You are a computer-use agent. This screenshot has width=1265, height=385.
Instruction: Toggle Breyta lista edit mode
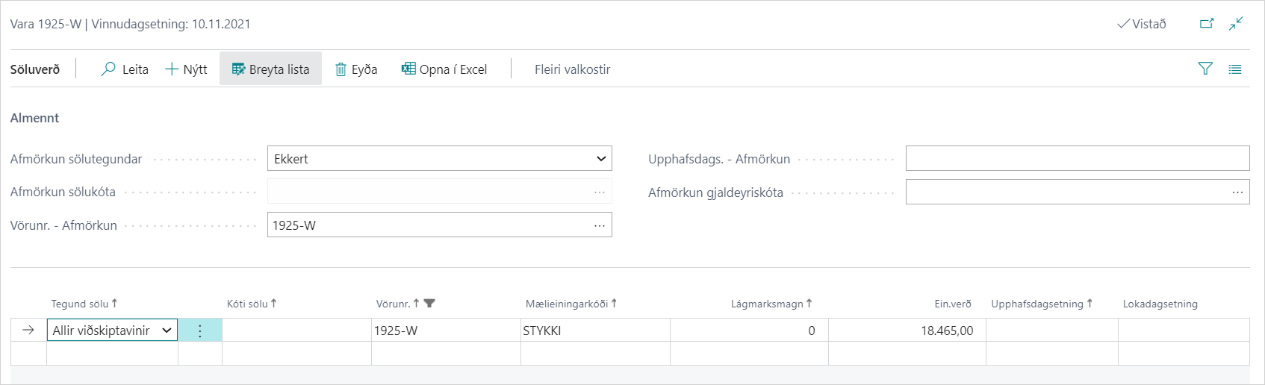[270, 69]
